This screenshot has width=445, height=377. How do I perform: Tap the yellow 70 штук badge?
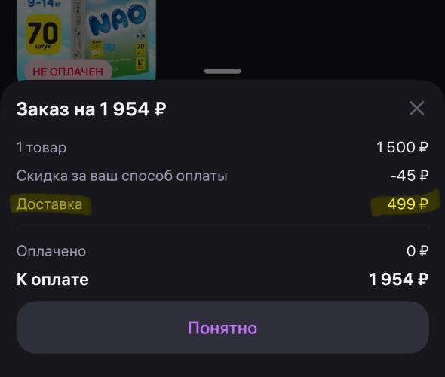(x=44, y=35)
